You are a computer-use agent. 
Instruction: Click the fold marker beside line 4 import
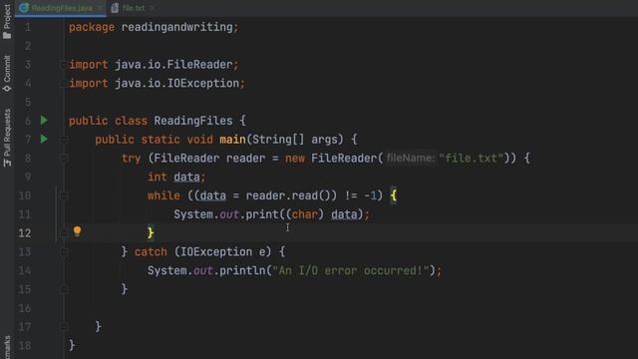click(x=63, y=84)
